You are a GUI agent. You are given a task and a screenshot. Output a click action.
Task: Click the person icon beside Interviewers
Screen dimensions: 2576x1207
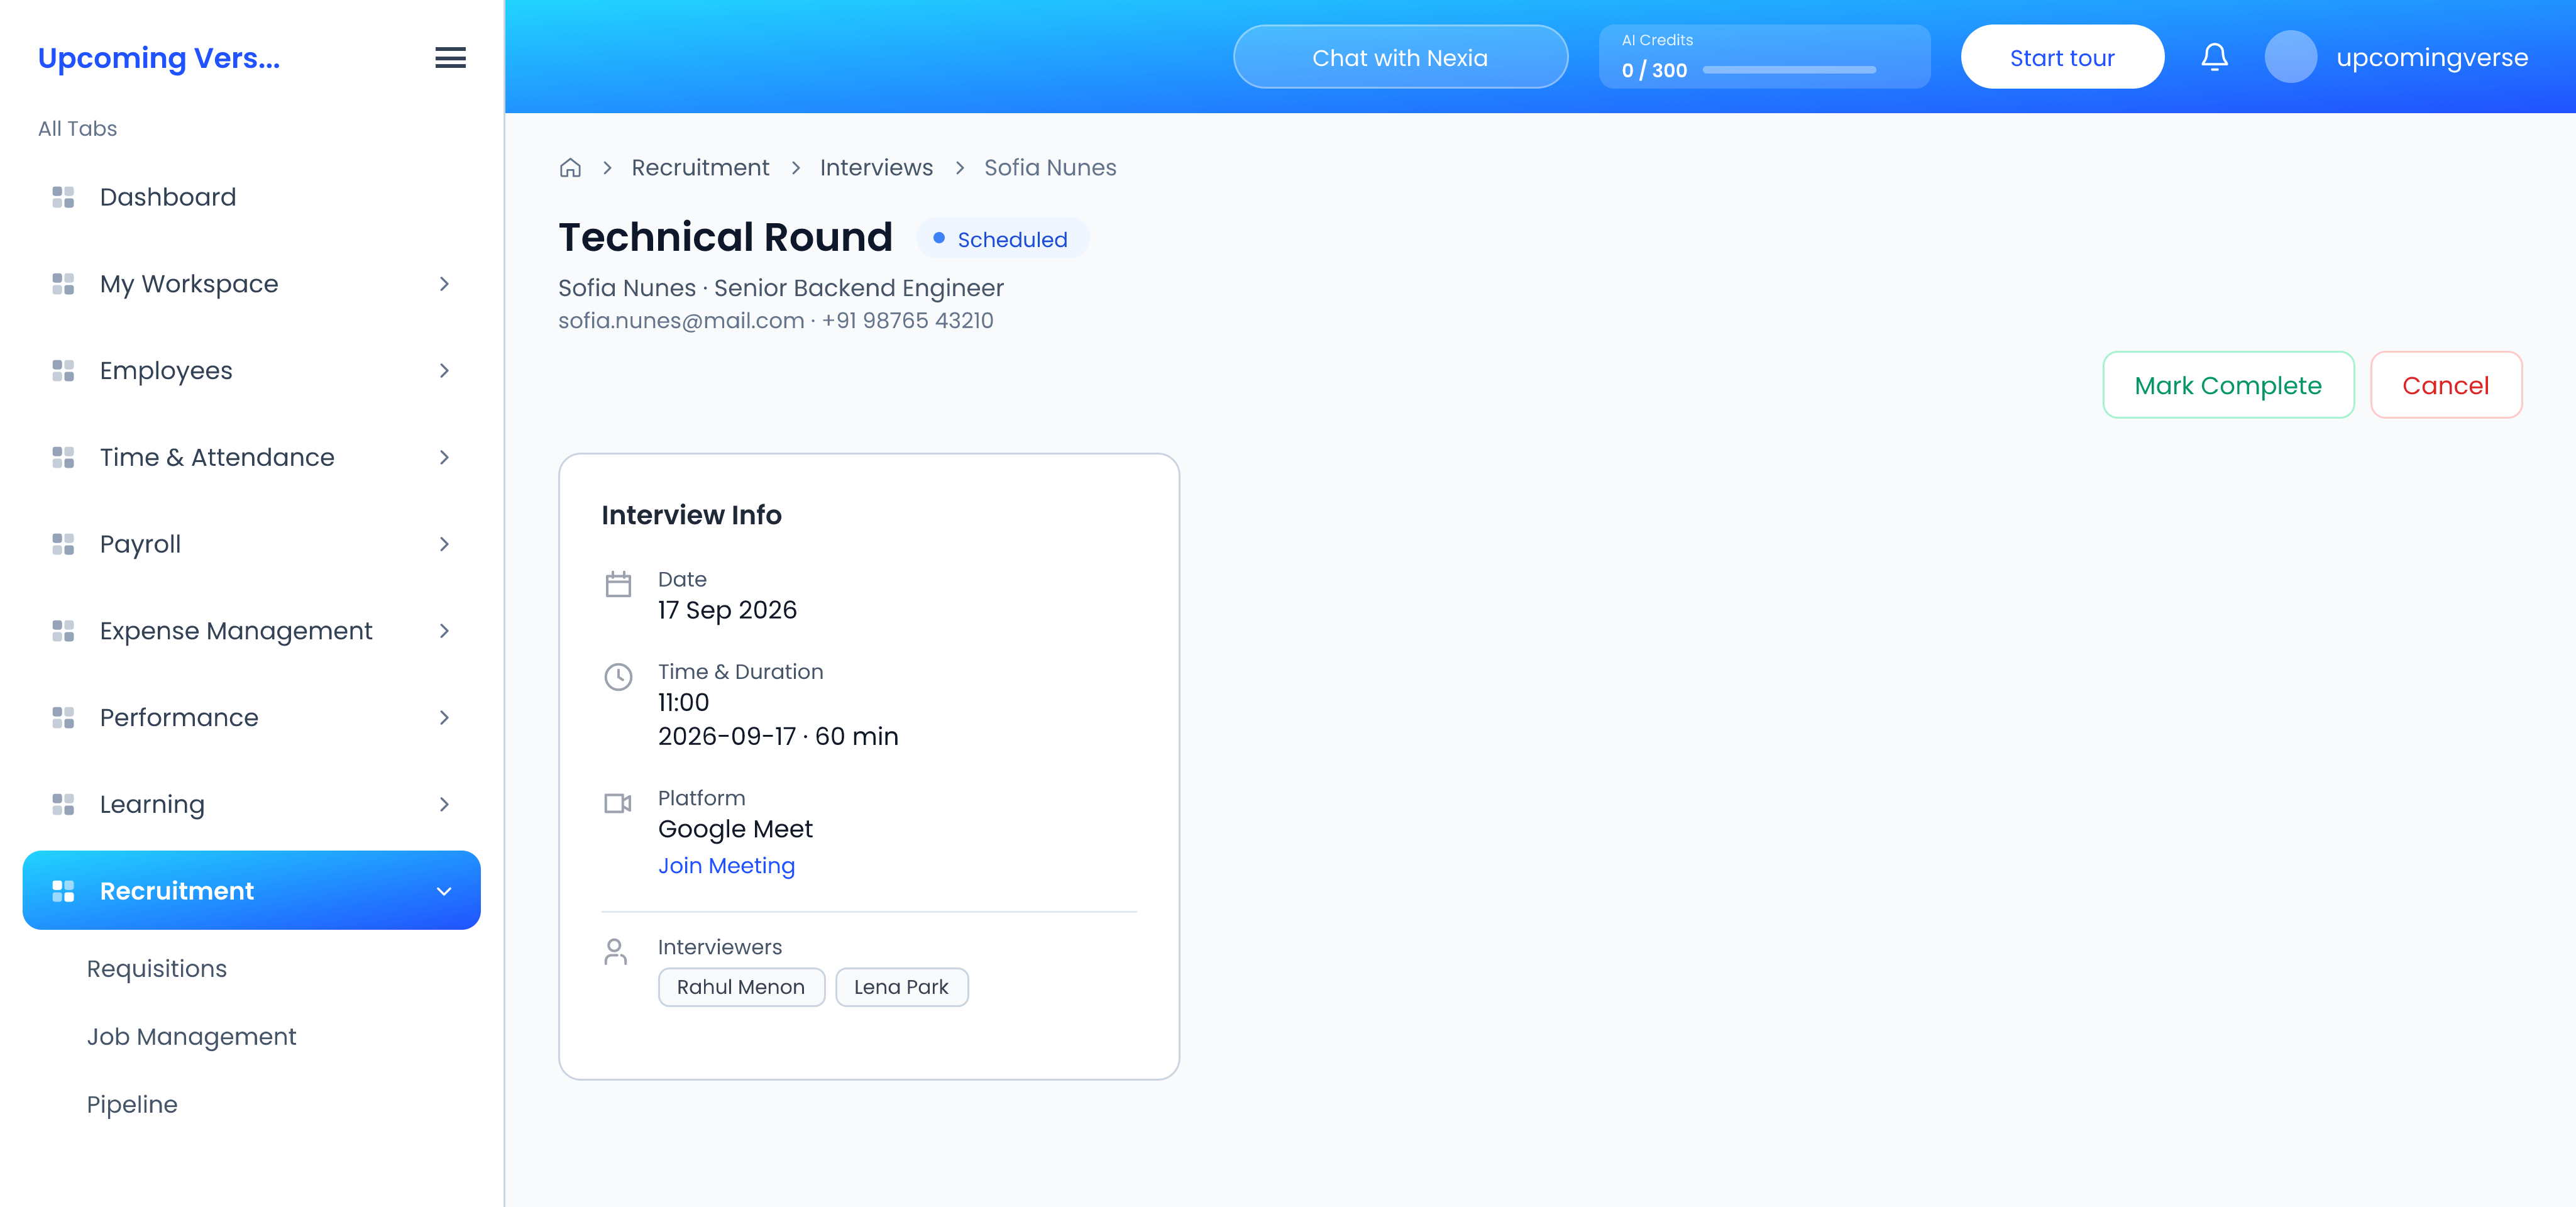[x=616, y=951]
